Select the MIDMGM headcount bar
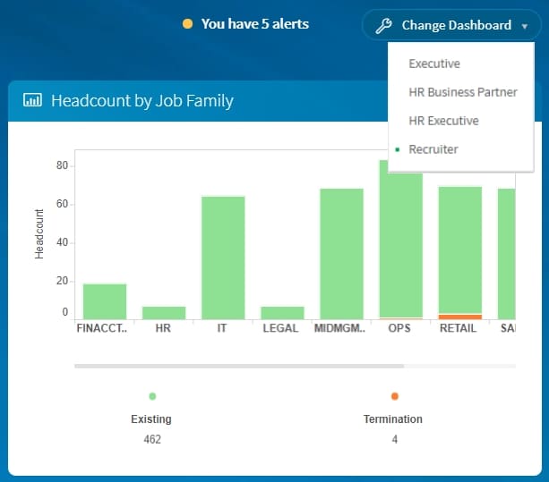The width and height of the screenshot is (549, 482). click(x=342, y=254)
